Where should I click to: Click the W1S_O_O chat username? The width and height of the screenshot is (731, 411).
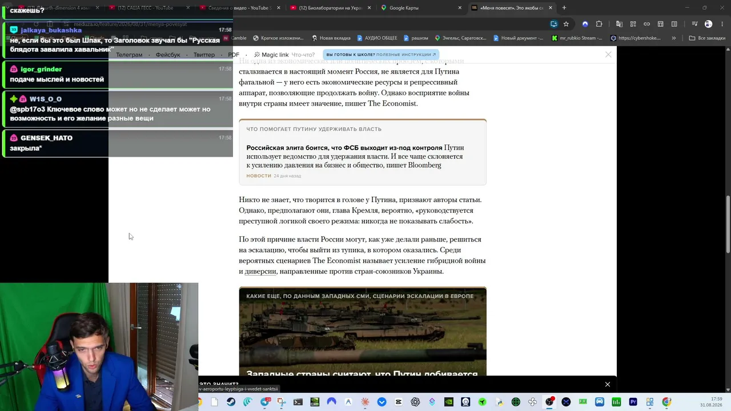(46, 99)
